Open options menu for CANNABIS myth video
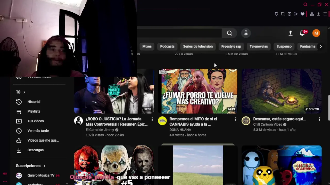330x185 pixels. pyautogui.click(x=236, y=119)
